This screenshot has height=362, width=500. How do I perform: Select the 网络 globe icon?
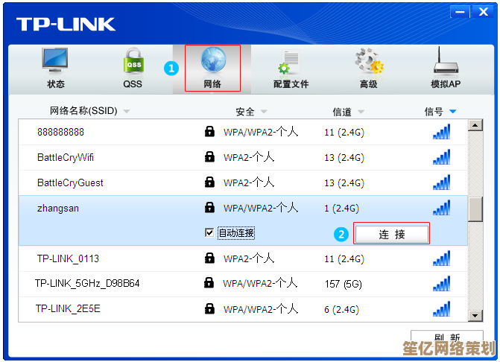[212, 61]
